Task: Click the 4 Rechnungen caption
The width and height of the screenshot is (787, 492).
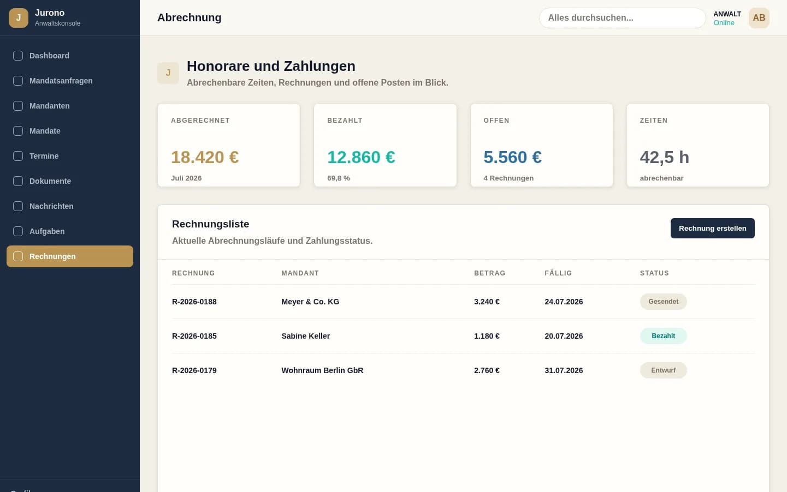Action: pos(508,178)
